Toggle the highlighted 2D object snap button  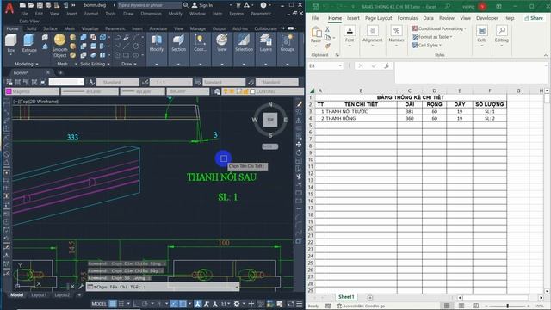[183, 304]
